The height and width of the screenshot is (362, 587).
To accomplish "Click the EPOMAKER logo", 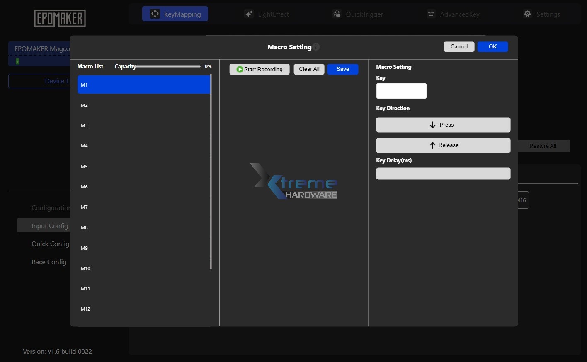I will coord(59,18).
